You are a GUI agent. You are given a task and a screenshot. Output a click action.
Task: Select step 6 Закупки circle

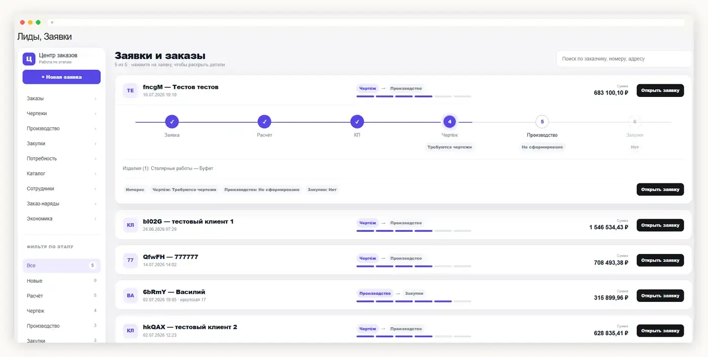(635, 122)
